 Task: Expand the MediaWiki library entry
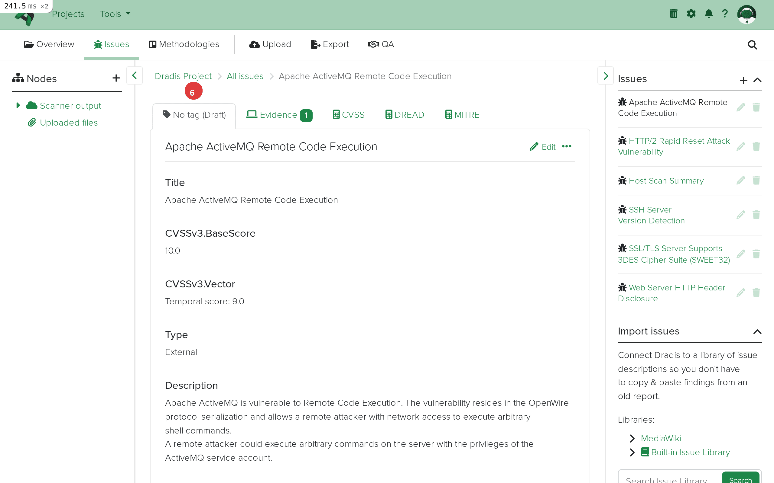click(632, 438)
